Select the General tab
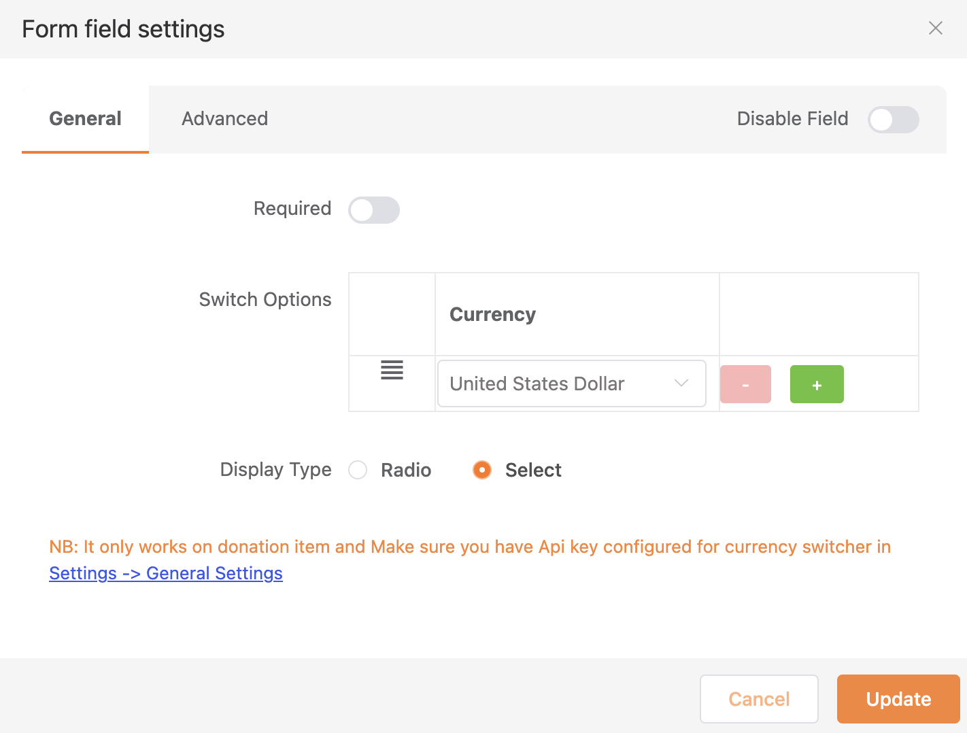967x733 pixels. click(84, 118)
